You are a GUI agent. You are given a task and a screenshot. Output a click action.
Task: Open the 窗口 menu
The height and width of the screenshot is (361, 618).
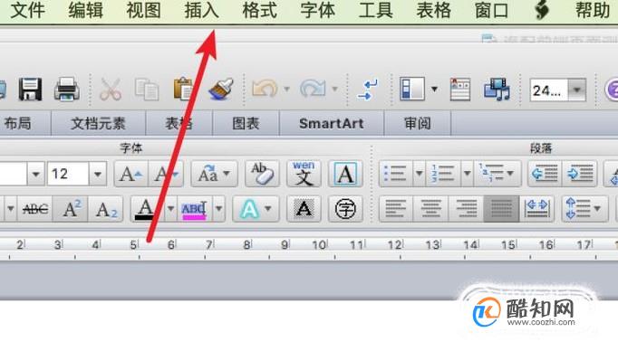tap(491, 10)
